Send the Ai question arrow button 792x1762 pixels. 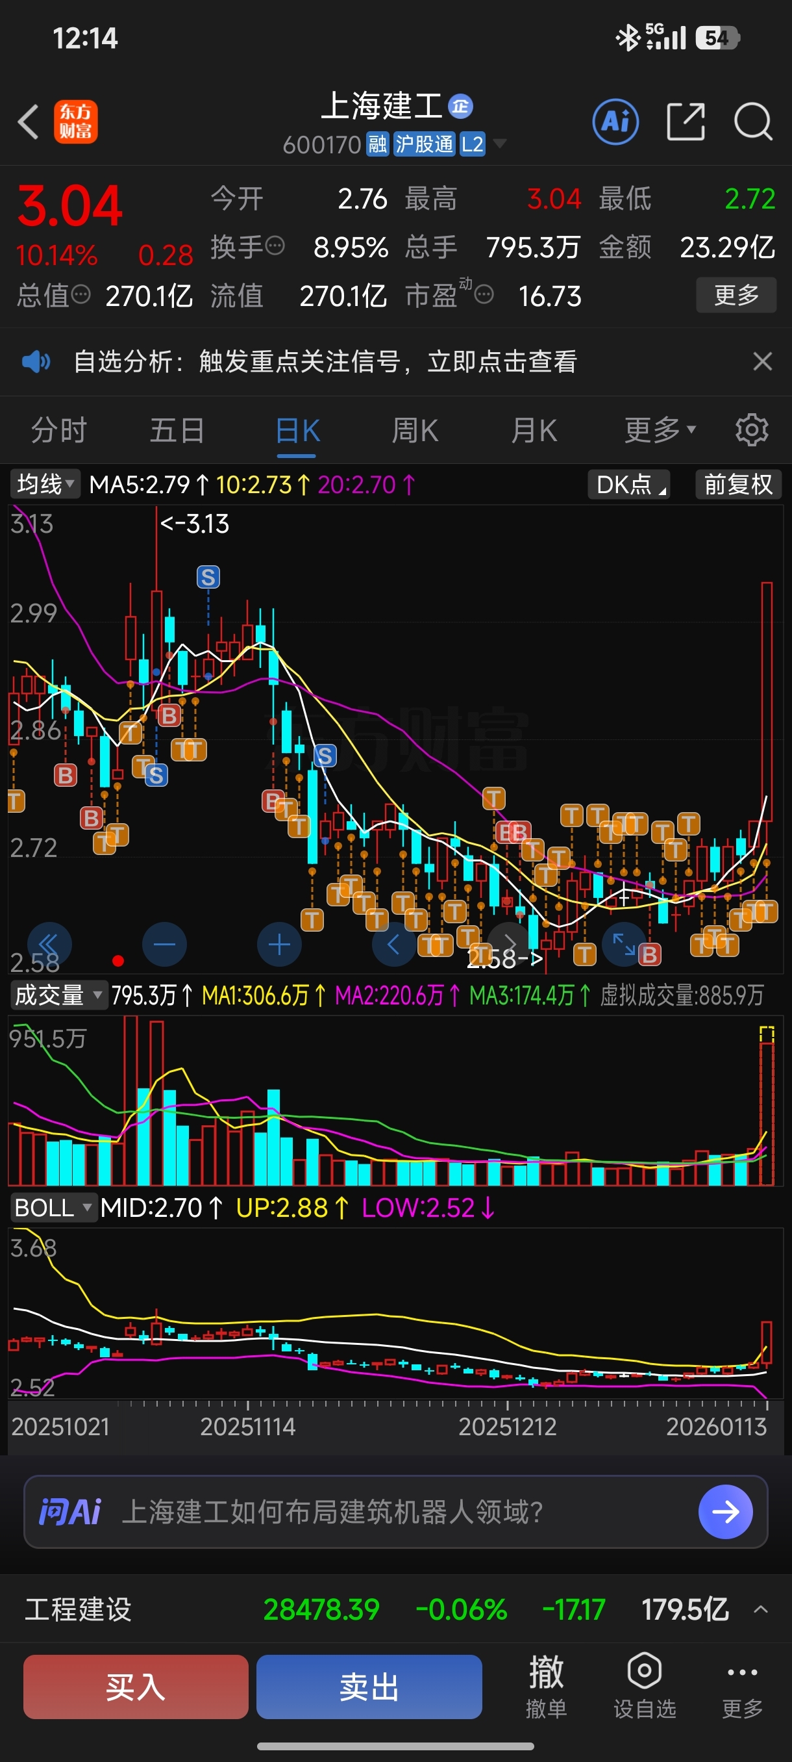[x=725, y=1512]
